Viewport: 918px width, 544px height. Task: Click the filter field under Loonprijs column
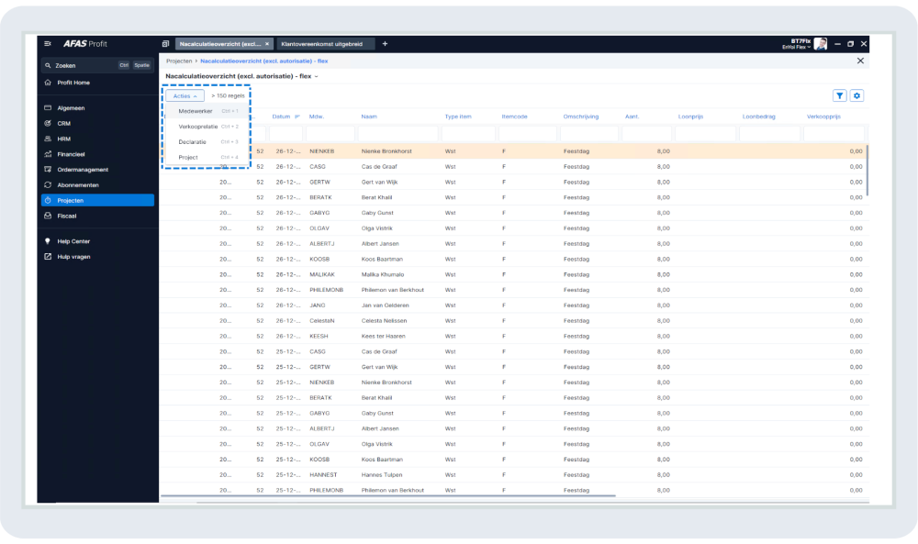(705, 134)
